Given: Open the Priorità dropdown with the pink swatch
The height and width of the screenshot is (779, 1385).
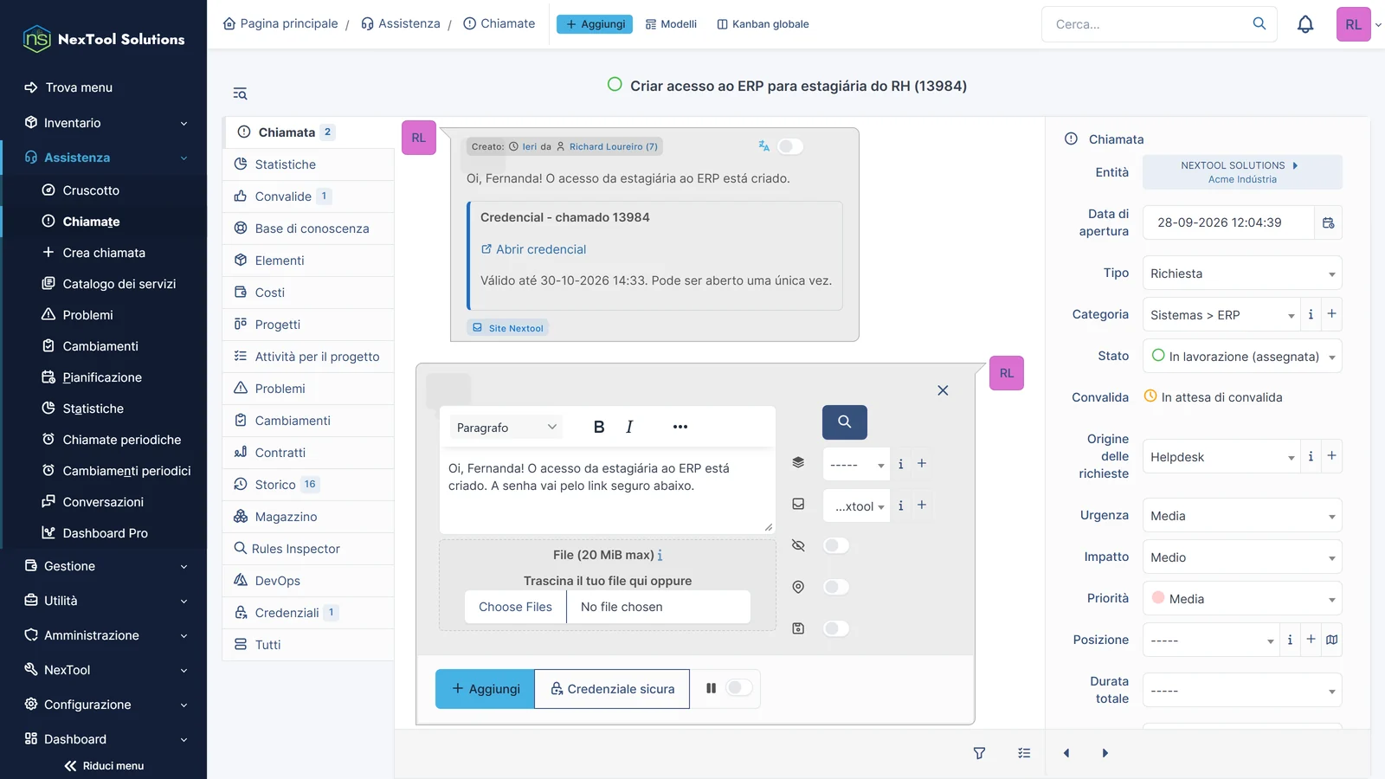Looking at the screenshot, I should [1242, 599].
